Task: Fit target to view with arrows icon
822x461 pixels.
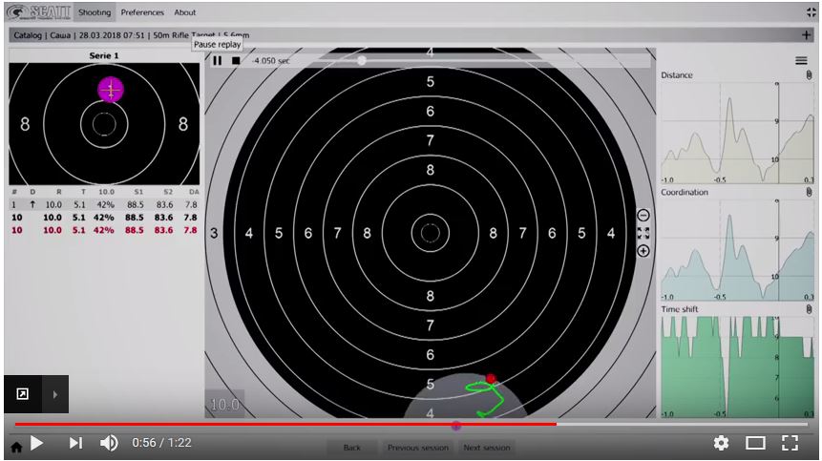Action: 643,233
